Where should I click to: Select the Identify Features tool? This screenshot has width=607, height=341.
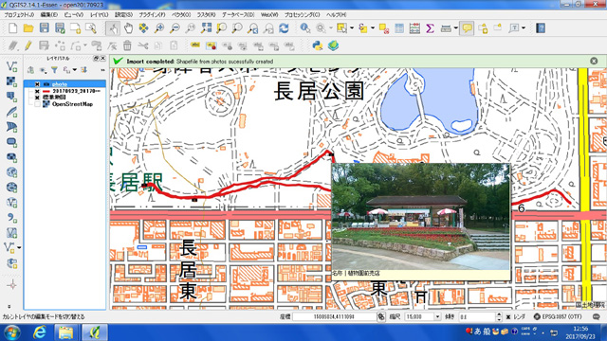[x=305, y=28]
